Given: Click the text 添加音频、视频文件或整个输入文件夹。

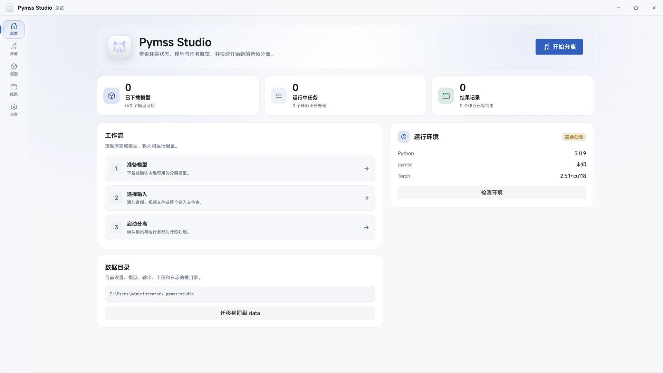Looking at the screenshot, I should point(165,202).
